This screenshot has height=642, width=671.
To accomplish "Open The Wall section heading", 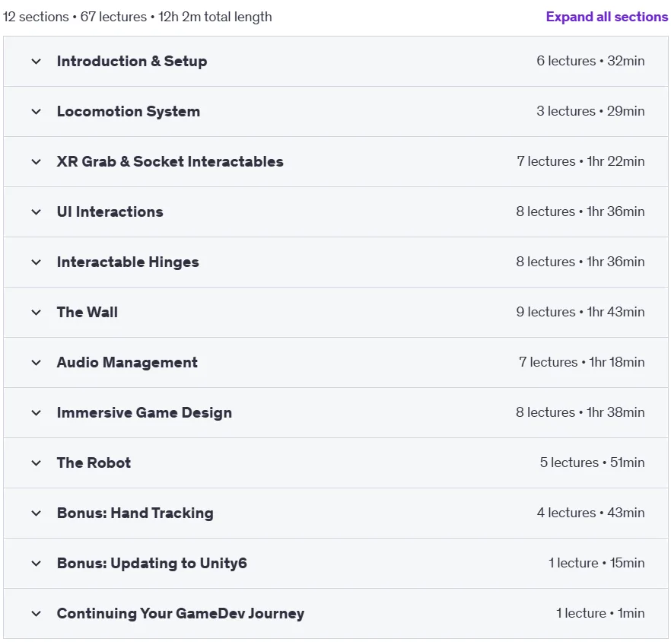I will click(87, 313).
